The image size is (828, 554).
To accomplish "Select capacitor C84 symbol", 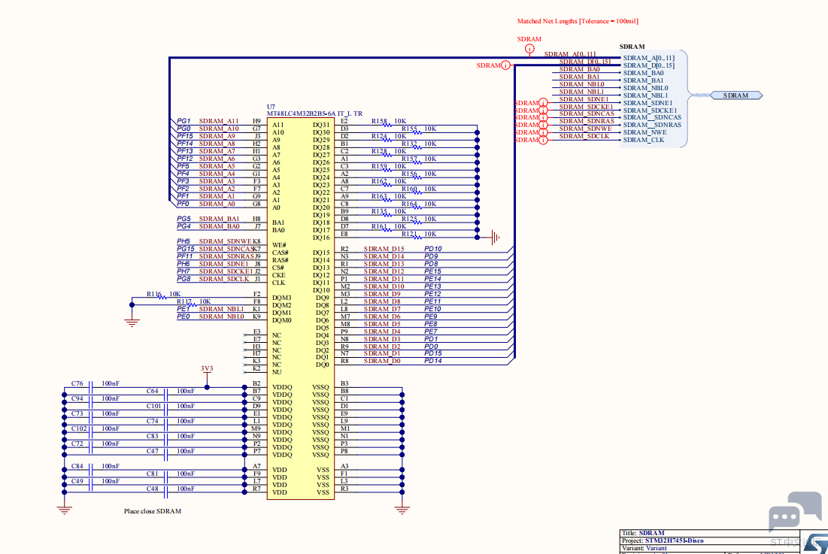I will (x=91, y=470).
